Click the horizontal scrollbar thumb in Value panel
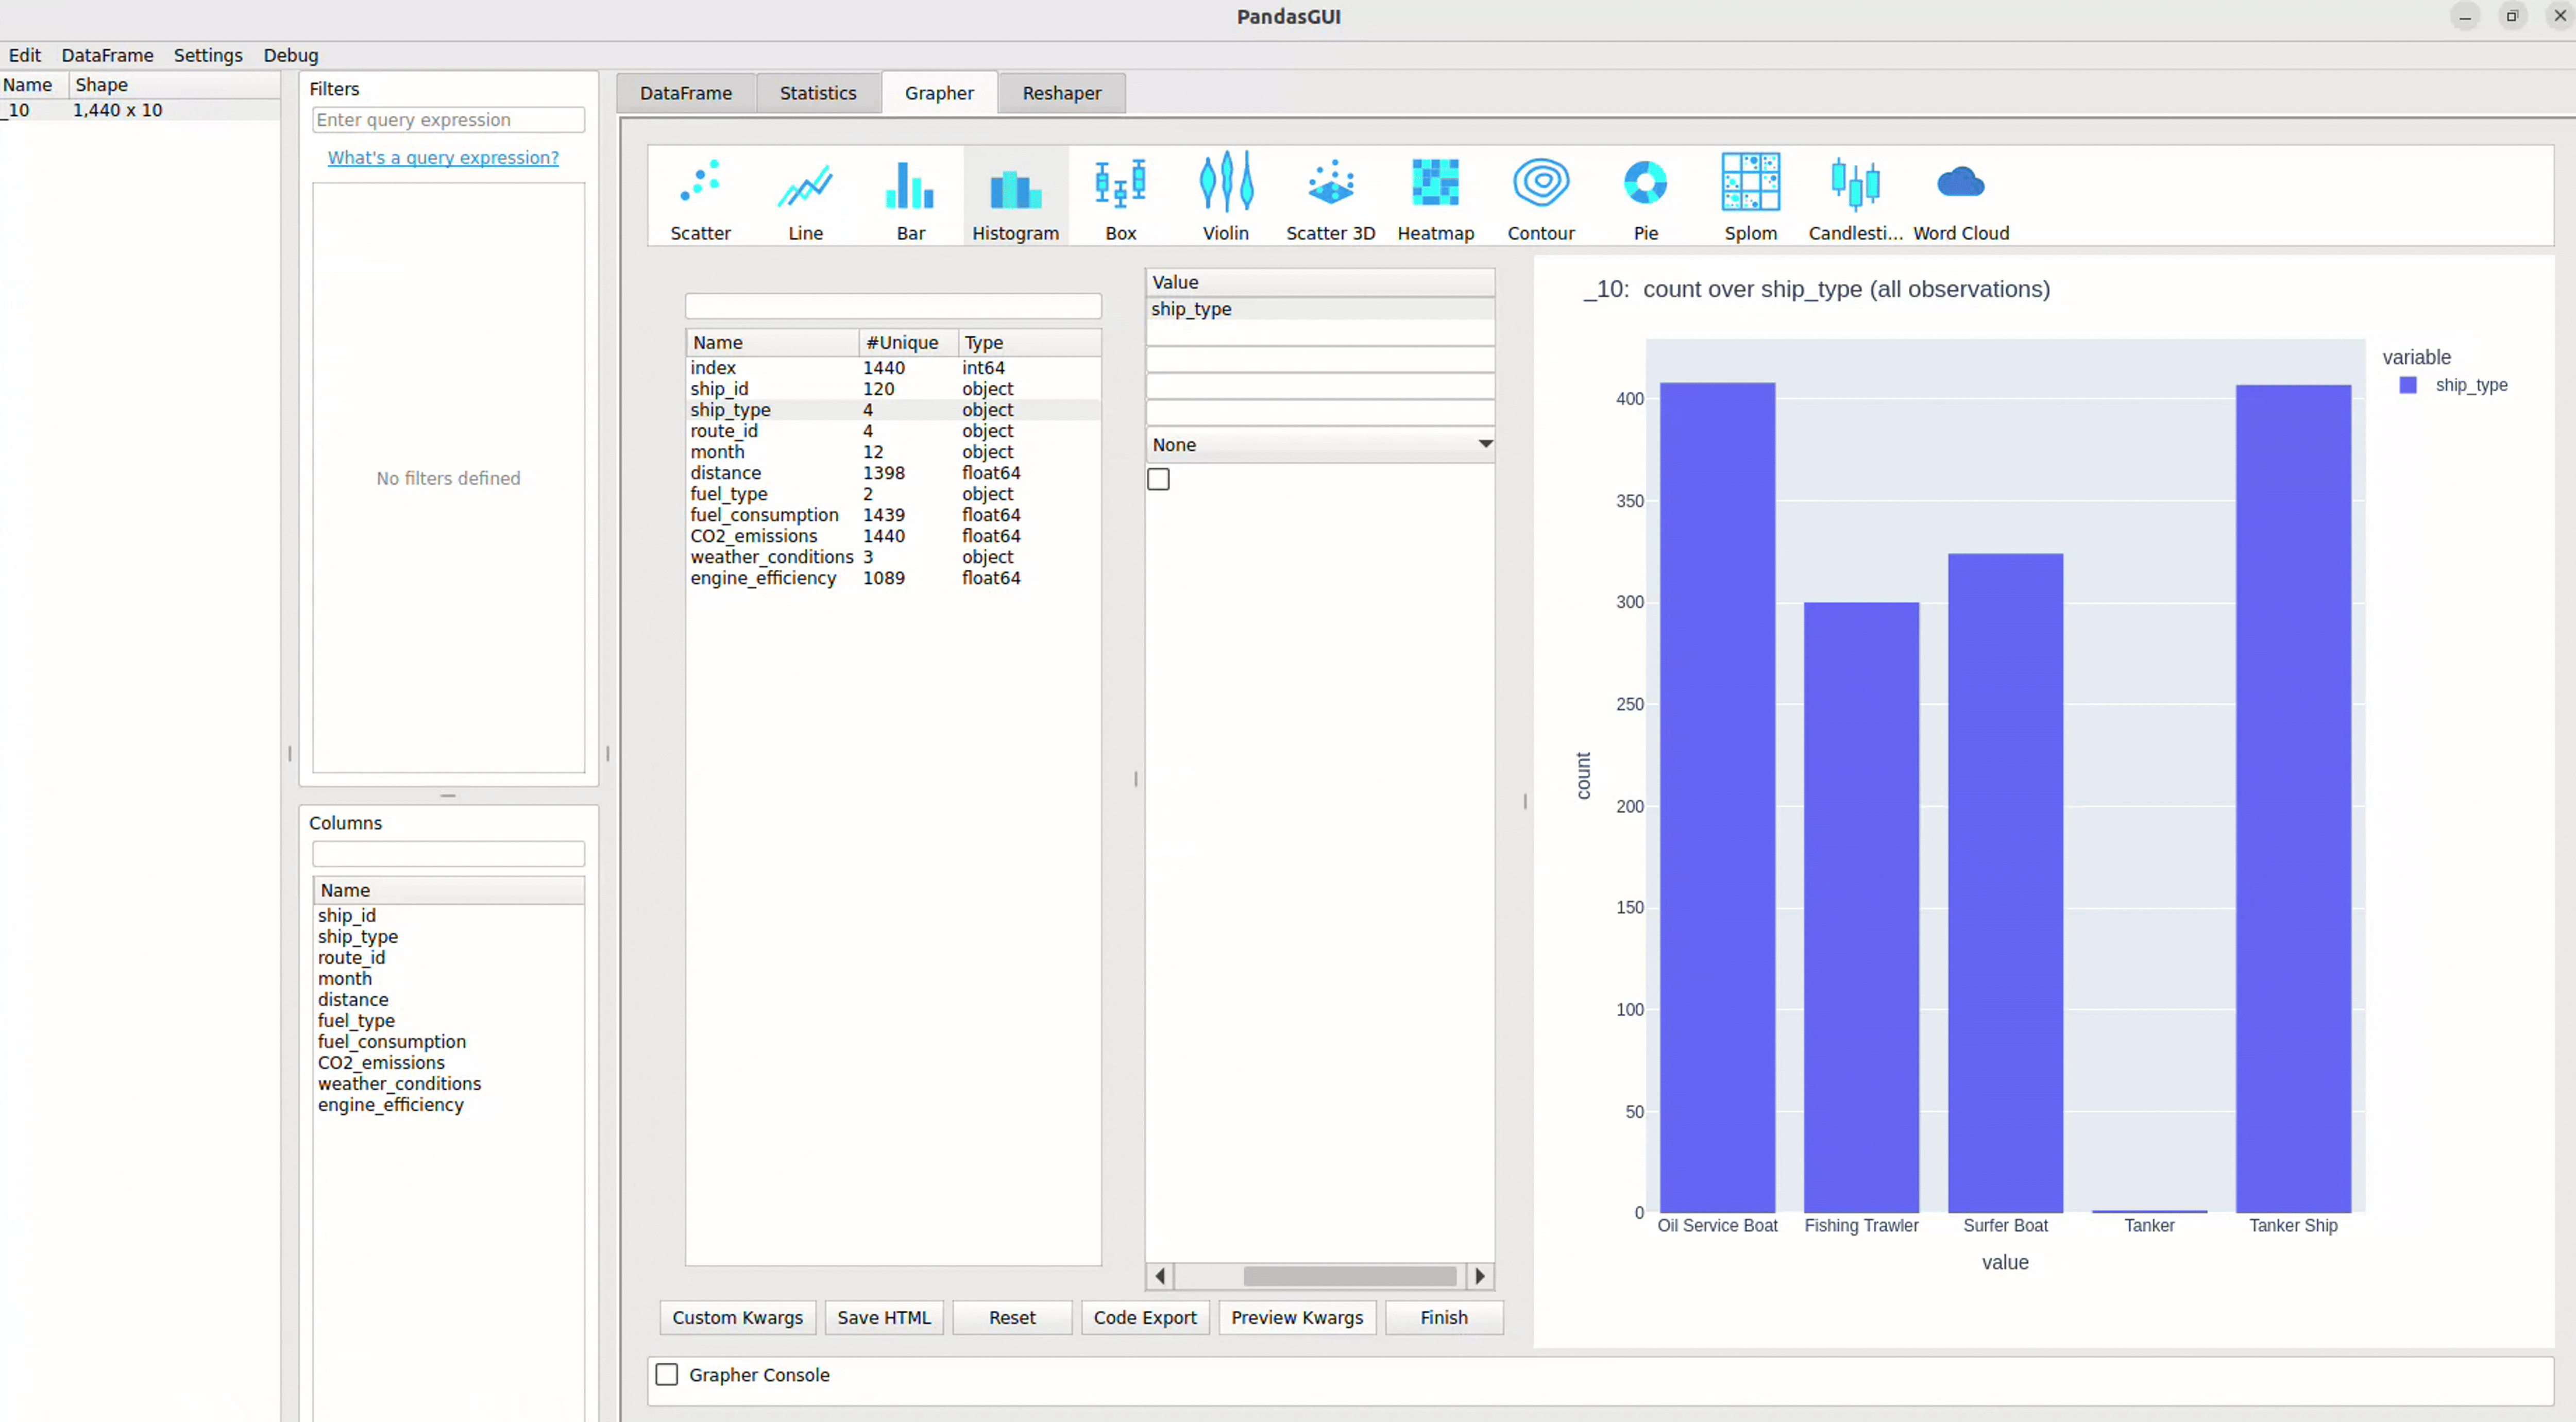Screen dimensions: 2576x1422 [x=1350, y=1276]
